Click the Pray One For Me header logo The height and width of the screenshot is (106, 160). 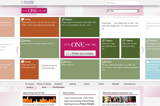[34, 11]
